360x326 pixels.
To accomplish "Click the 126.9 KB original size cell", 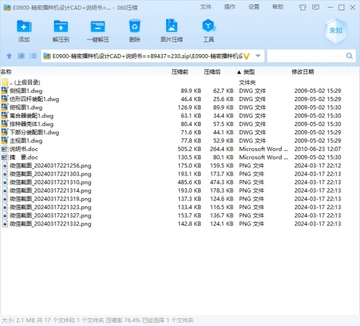I will [189, 107].
